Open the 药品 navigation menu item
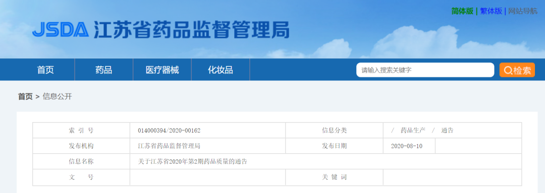Viewport: 545px width, 193px height. pos(104,70)
